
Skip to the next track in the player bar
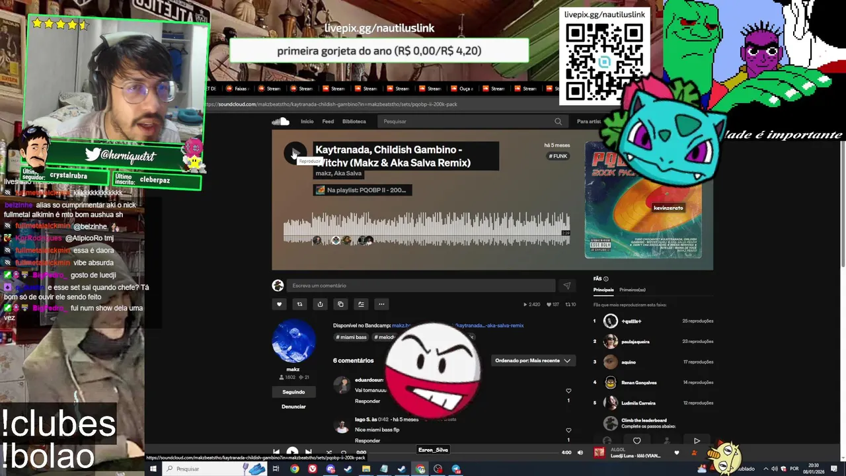click(x=308, y=452)
